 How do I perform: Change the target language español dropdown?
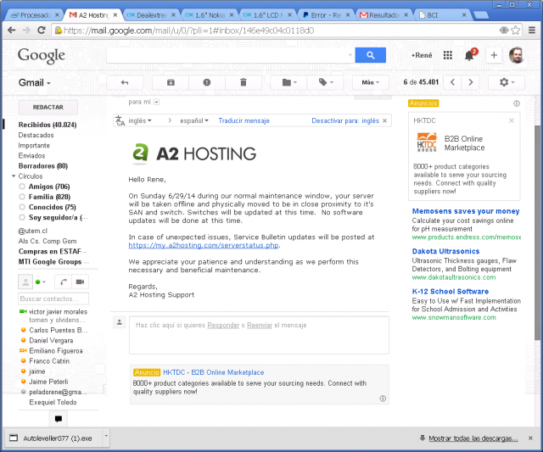(x=194, y=120)
